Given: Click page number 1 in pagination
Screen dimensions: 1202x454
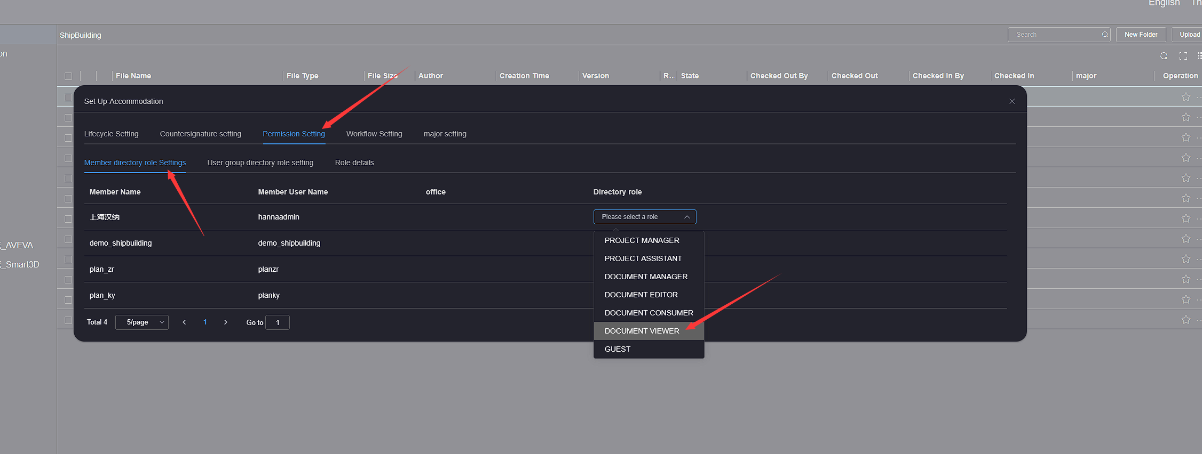Looking at the screenshot, I should pyautogui.click(x=205, y=322).
